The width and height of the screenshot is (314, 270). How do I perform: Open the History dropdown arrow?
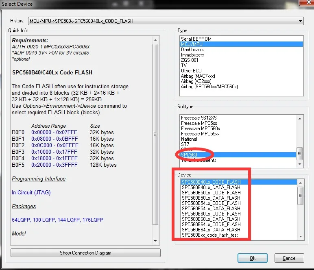click(x=300, y=21)
